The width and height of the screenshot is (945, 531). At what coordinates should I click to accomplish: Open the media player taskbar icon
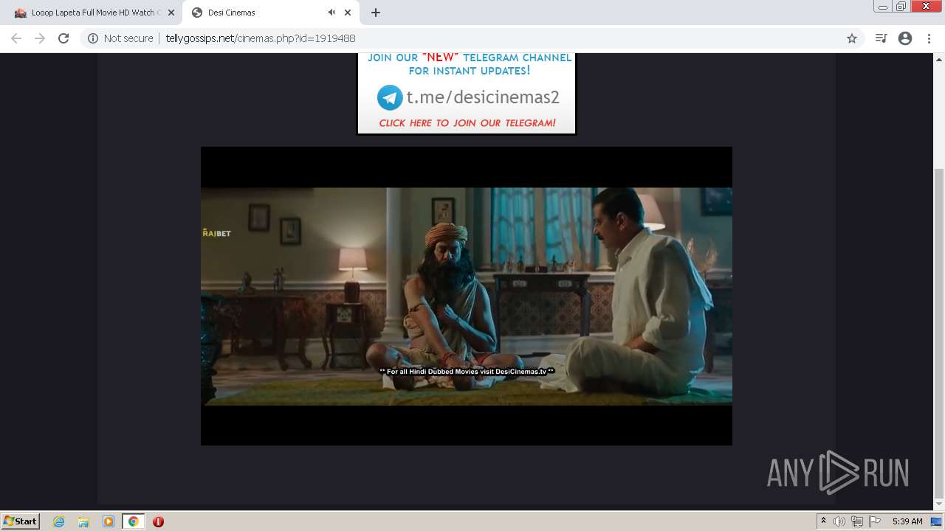click(x=109, y=521)
